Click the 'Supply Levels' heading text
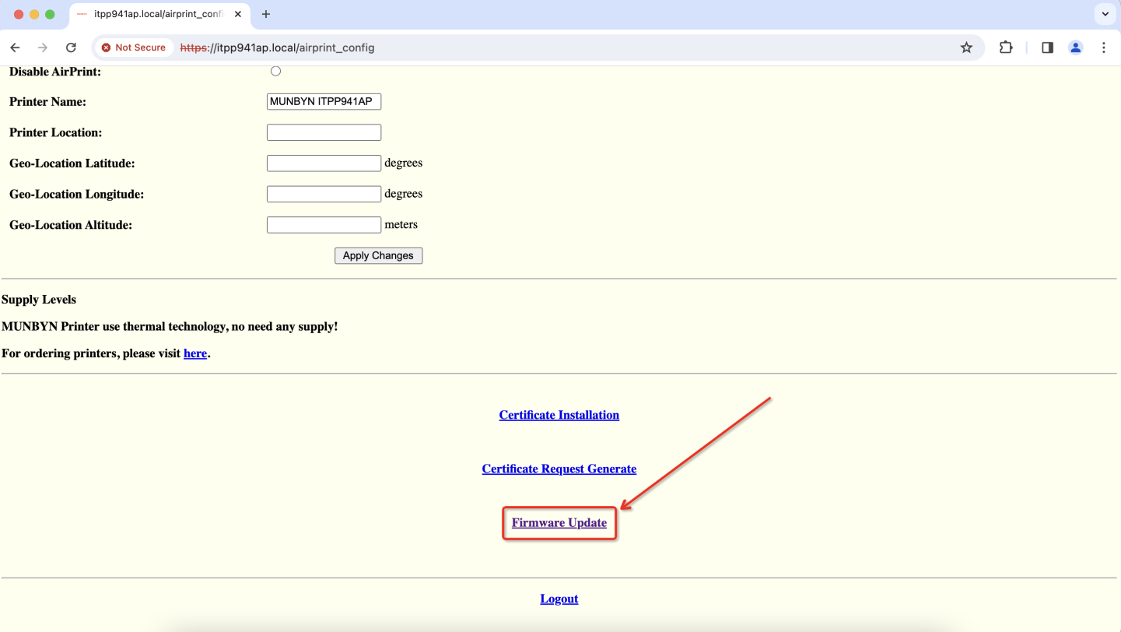Viewport: 1121px width, 632px height. [39, 300]
